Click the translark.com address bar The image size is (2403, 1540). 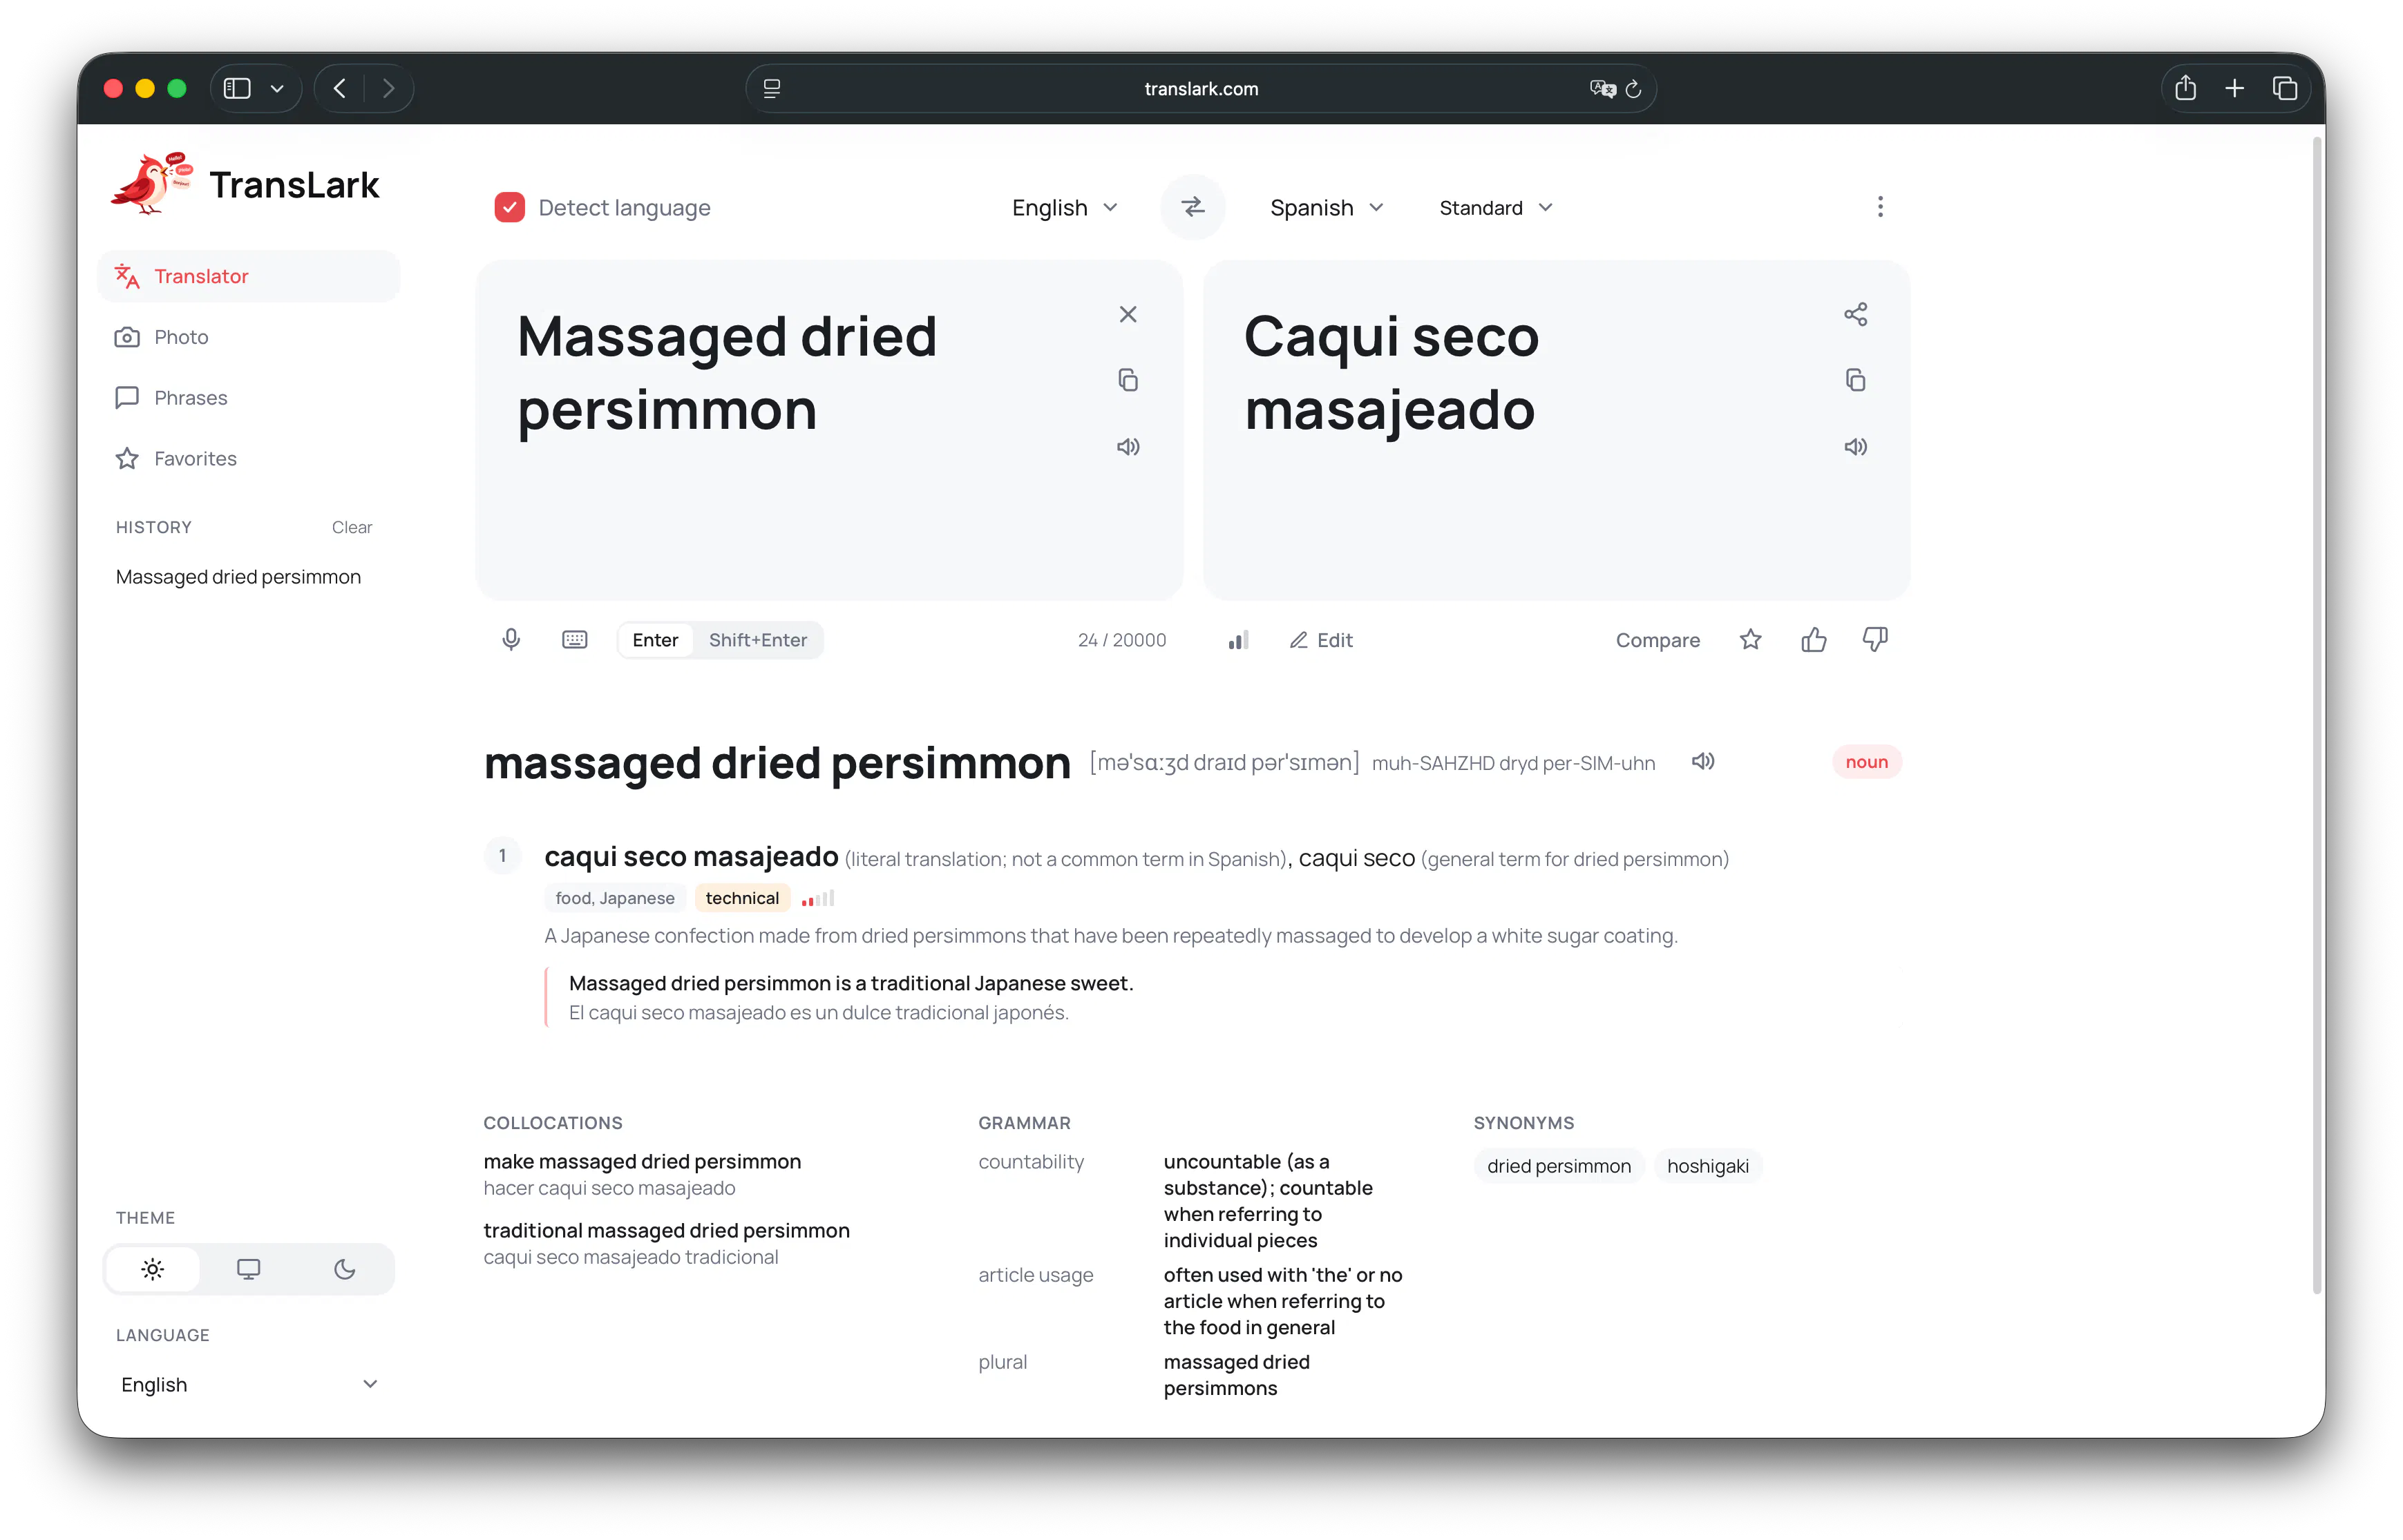(x=1199, y=89)
